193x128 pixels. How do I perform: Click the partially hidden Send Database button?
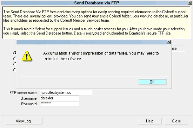tap(178, 48)
